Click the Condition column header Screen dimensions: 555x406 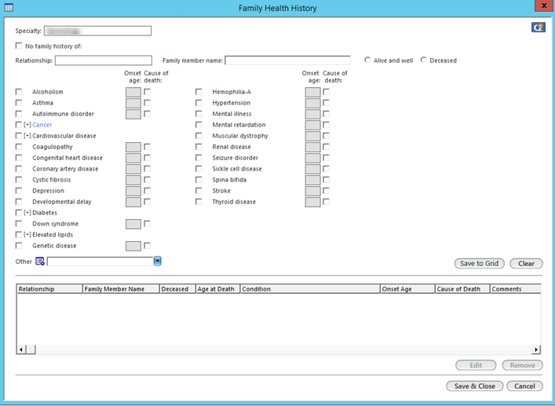pos(310,289)
